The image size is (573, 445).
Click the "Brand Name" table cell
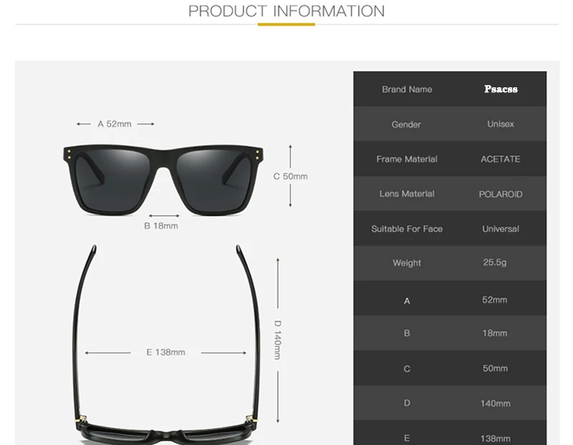(407, 89)
